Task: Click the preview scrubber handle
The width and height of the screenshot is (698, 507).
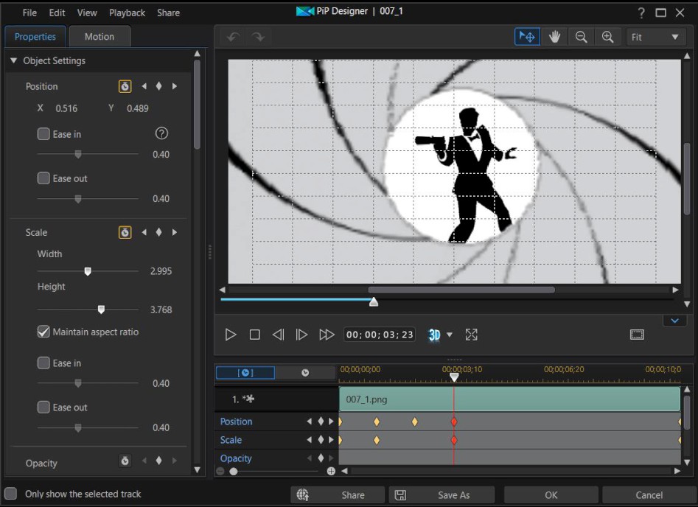Action: 374,302
